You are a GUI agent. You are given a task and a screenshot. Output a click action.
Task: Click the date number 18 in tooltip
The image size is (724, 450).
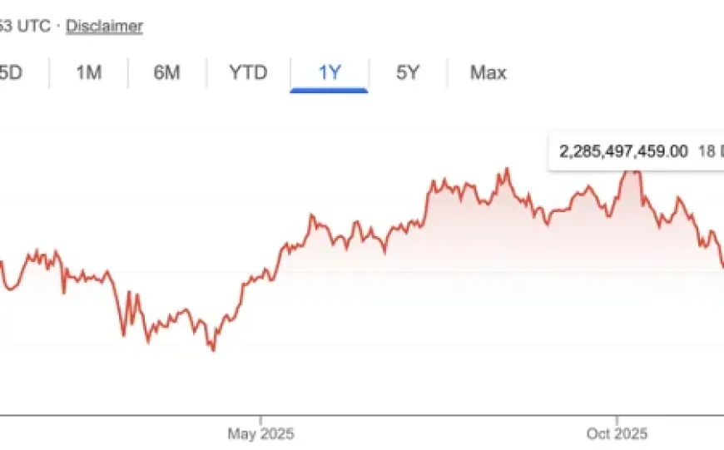[705, 151]
